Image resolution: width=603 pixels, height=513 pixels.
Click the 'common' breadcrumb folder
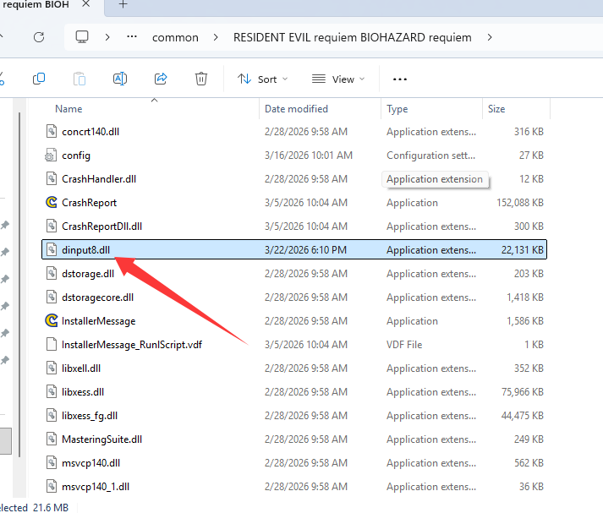click(175, 37)
